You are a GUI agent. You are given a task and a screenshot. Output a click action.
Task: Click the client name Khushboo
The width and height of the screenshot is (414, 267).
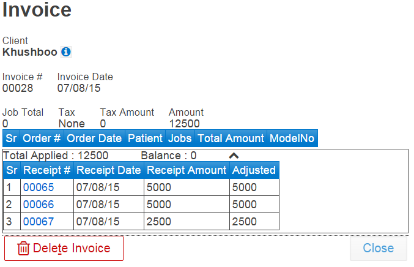coord(30,52)
